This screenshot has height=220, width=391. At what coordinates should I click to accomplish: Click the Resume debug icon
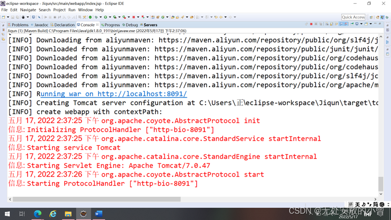[45, 17]
